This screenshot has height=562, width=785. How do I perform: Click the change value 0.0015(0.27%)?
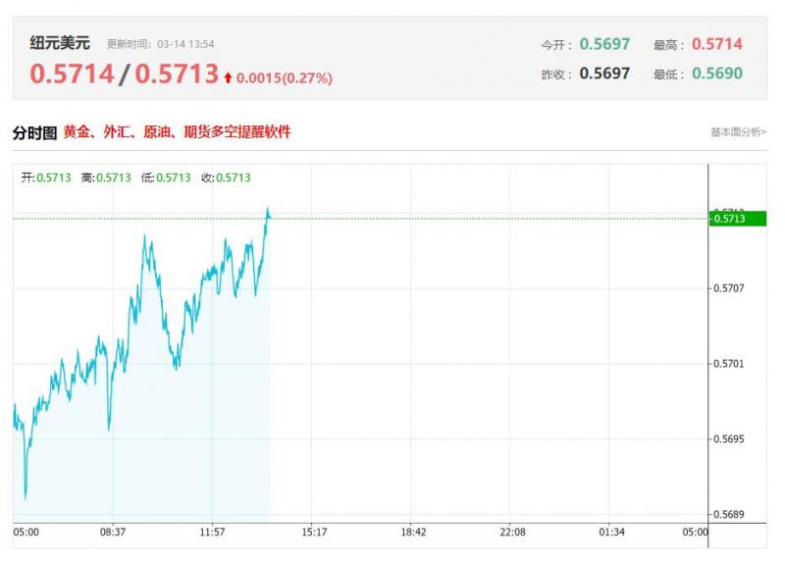(285, 78)
